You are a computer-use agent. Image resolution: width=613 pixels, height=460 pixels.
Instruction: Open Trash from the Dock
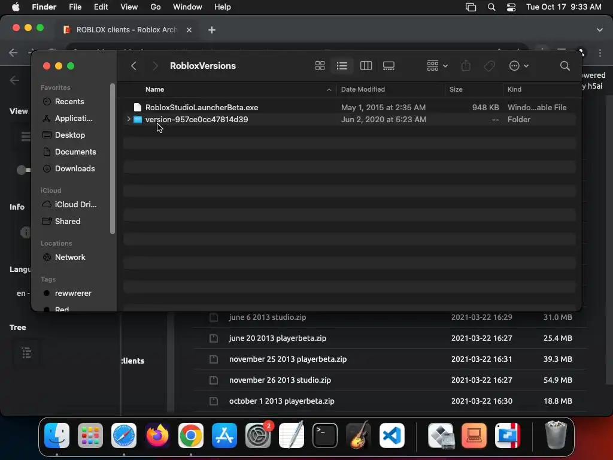[x=556, y=435]
